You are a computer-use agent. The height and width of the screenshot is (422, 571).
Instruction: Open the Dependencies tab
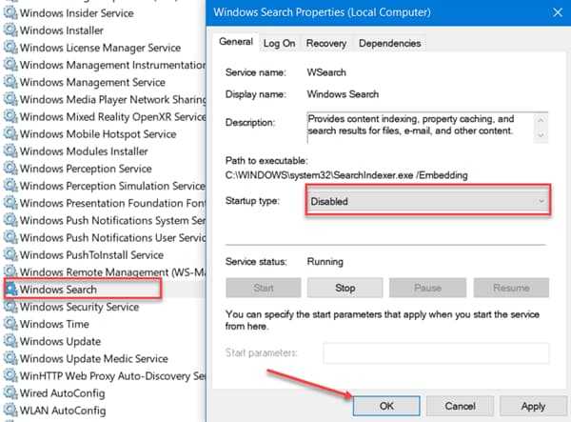(x=389, y=44)
